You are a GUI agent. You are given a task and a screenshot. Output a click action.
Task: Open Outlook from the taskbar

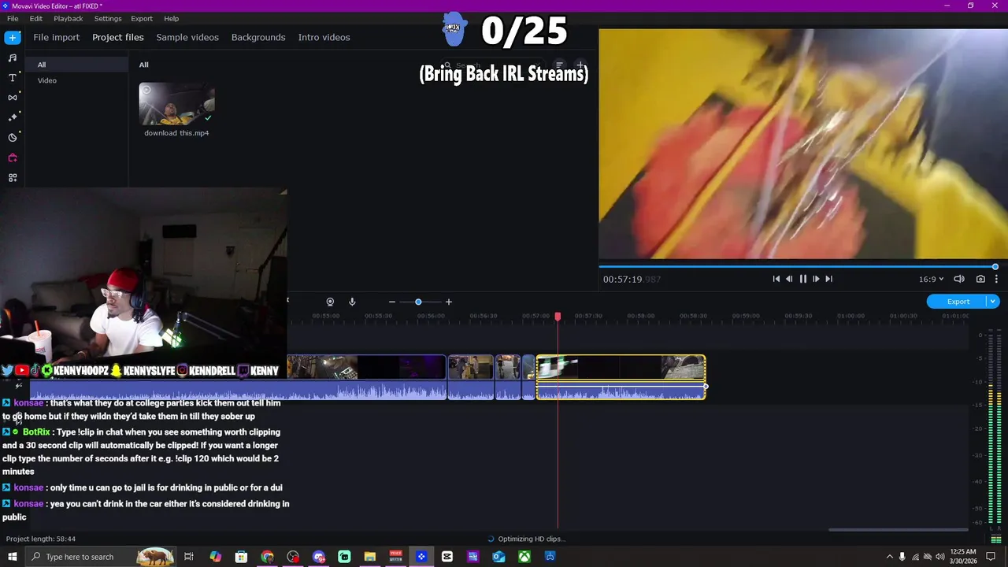point(498,557)
